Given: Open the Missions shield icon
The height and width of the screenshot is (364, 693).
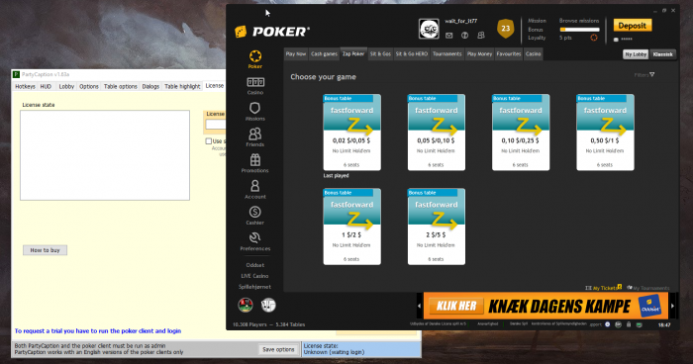Looking at the screenshot, I should [255, 108].
